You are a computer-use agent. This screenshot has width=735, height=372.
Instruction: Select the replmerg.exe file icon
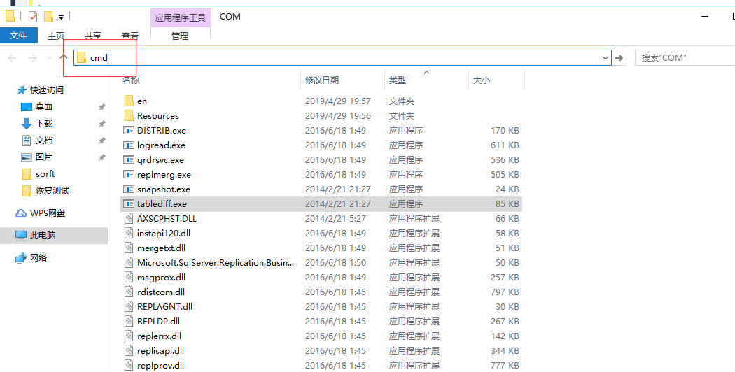pos(129,175)
